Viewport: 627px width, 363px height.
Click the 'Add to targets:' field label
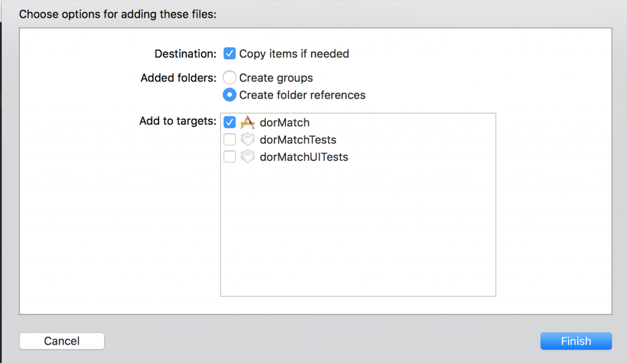(178, 121)
